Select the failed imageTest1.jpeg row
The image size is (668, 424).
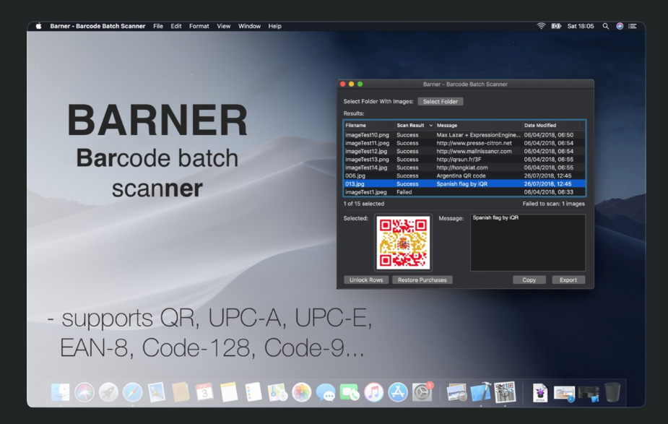pos(465,192)
